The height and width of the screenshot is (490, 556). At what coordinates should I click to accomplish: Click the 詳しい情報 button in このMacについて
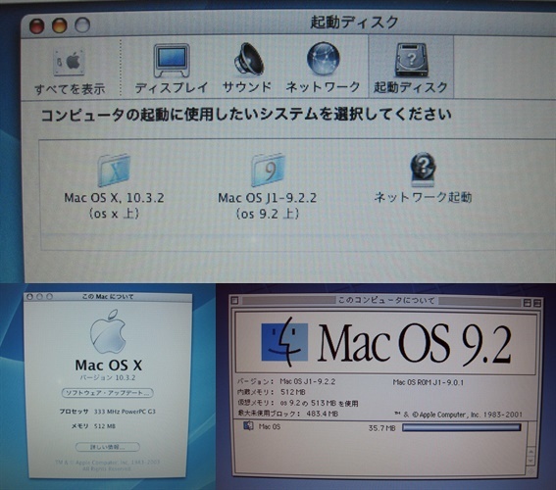[x=108, y=447]
